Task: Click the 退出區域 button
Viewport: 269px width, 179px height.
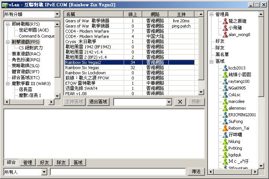Action: pos(98,102)
